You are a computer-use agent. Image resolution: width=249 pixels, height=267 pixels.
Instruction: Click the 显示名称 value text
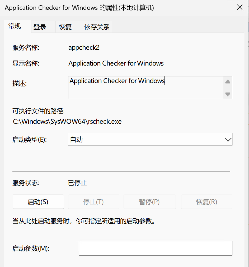pyautogui.click(x=116, y=63)
